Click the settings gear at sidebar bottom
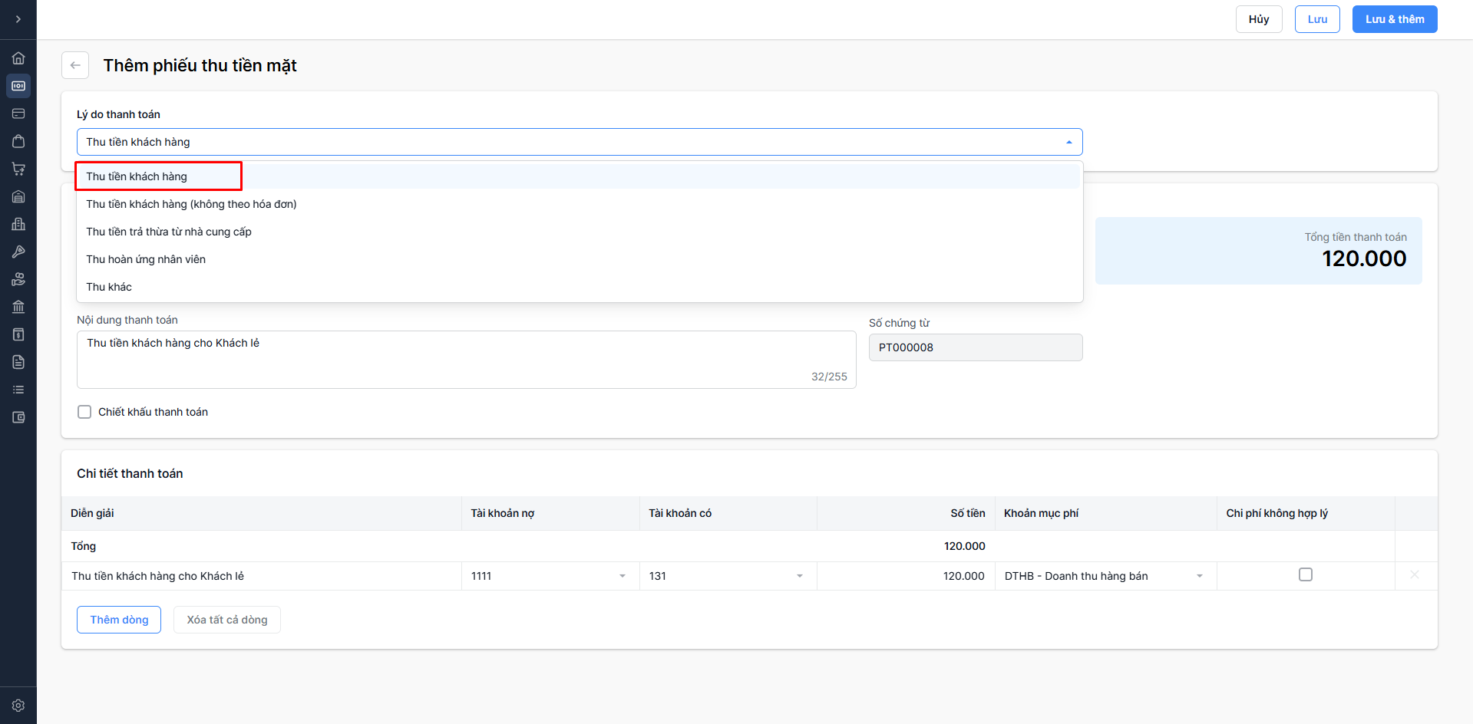Viewport: 1473px width, 724px height. [18, 706]
